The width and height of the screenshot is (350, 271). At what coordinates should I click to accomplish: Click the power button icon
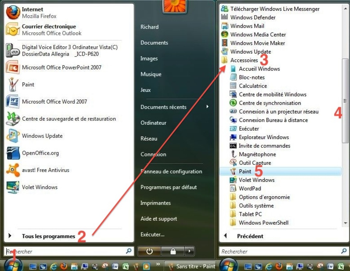click(x=149, y=251)
